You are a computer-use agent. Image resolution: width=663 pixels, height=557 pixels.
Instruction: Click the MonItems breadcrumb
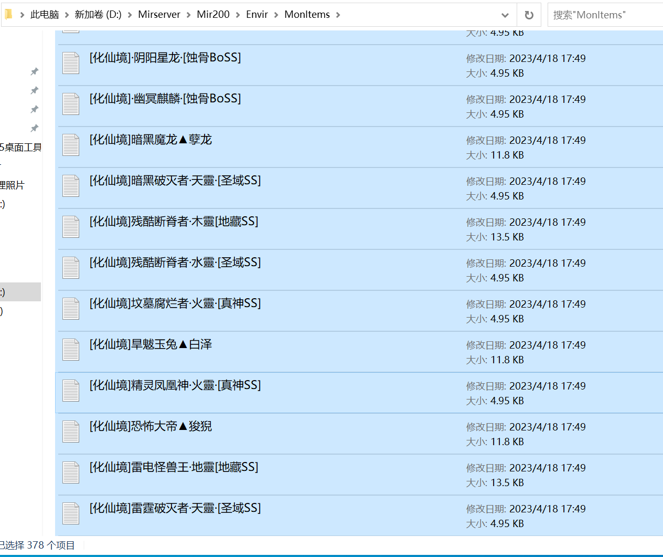[307, 15]
